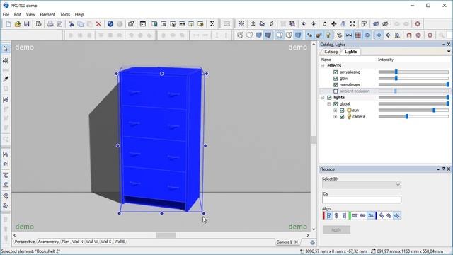Undo with the blue round arrow icon
The image size is (453, 255).
pyautogui.click(x=110, y=24)
